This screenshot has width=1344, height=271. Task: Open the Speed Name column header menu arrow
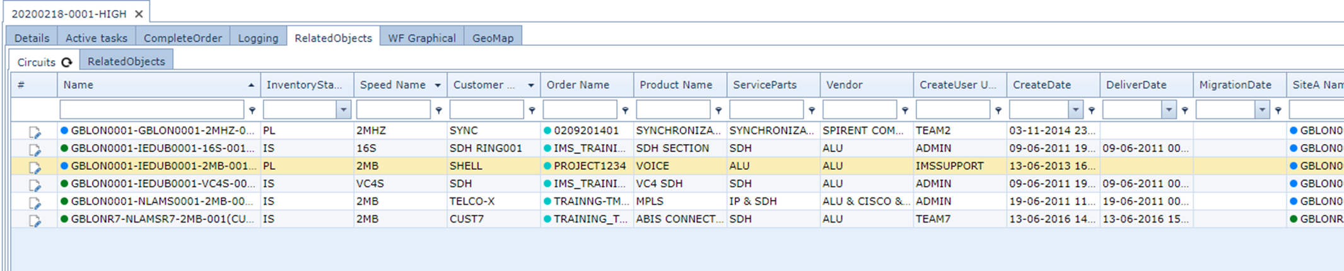(438, 86)
